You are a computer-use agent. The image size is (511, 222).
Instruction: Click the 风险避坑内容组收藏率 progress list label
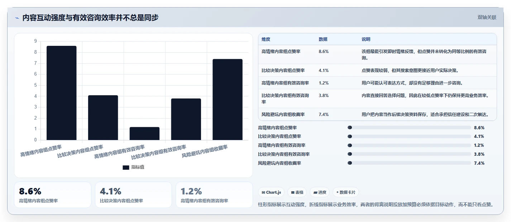click(280, 163)
